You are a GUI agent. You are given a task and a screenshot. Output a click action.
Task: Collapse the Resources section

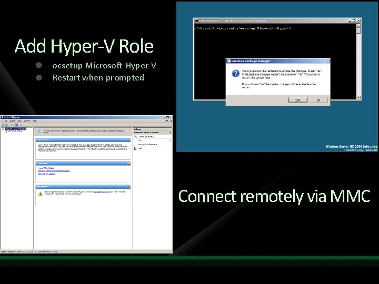[128, 163]
